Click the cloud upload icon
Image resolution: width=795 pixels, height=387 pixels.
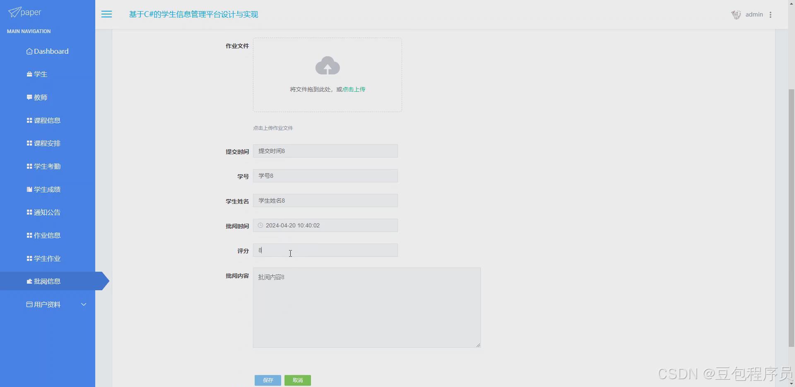pyautogui.click(x=327, y=65)
